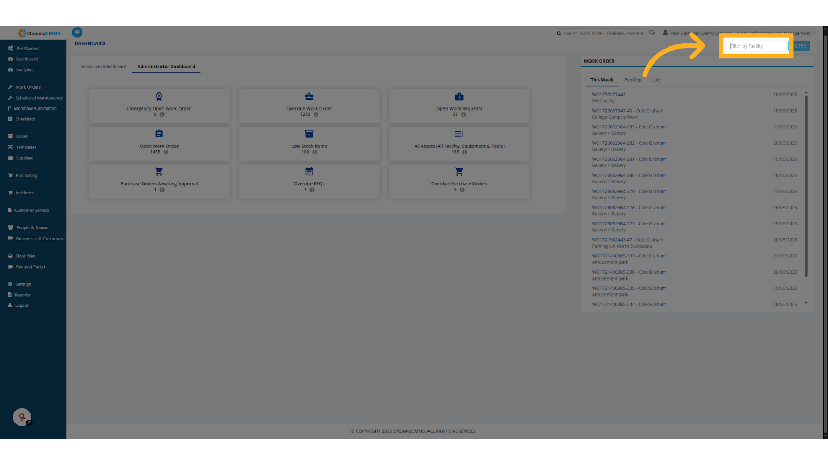Image resolution: width=828 pixels, height=465 pixels.
Task: Open Purchasing in the sidebar
Action: point(26,176)
